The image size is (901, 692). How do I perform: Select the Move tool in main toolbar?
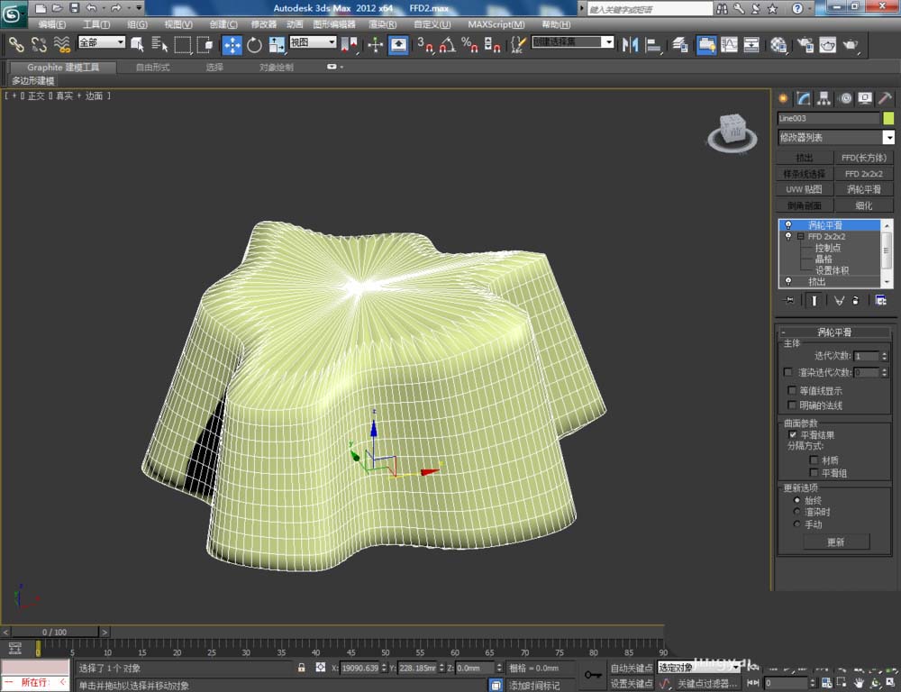(232, 44)
